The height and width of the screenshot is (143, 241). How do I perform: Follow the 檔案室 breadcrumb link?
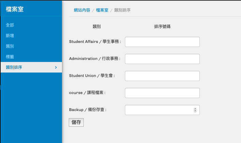coord(102,10)
